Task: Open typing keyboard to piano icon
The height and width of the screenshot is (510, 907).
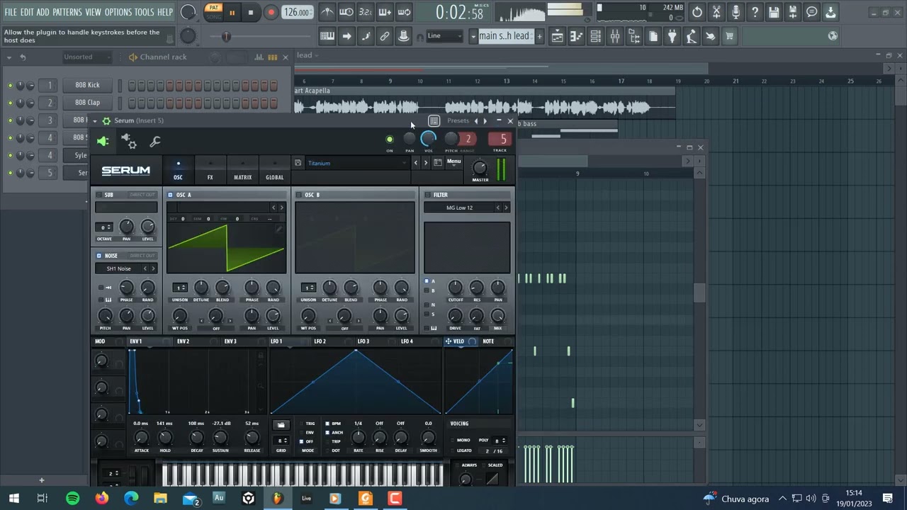Action: (x=327, y=36)
